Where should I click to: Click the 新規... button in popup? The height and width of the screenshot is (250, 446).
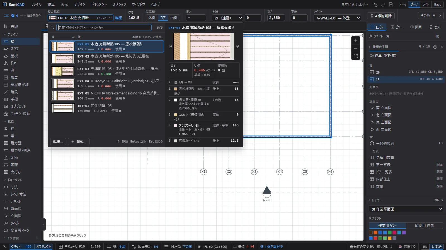79,142
